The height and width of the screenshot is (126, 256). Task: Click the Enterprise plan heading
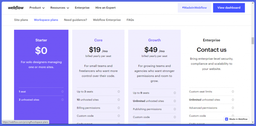[x=211, y=40]
